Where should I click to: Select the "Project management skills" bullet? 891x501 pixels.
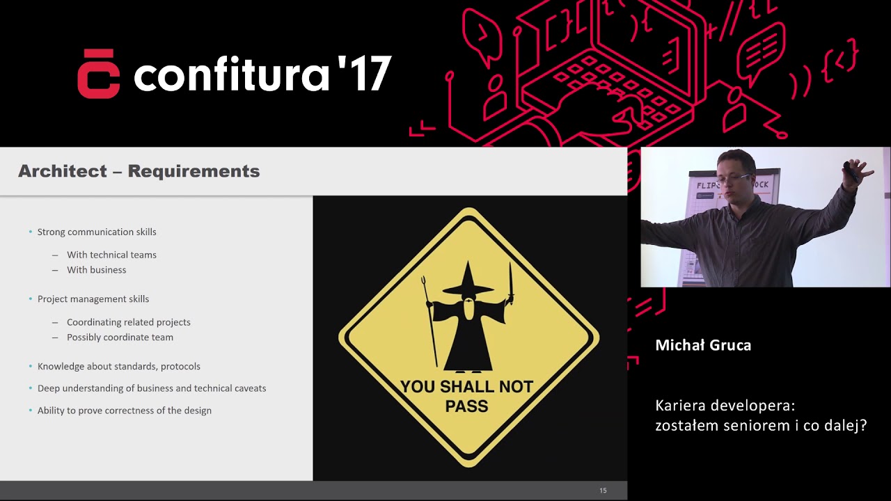(93, 299)
